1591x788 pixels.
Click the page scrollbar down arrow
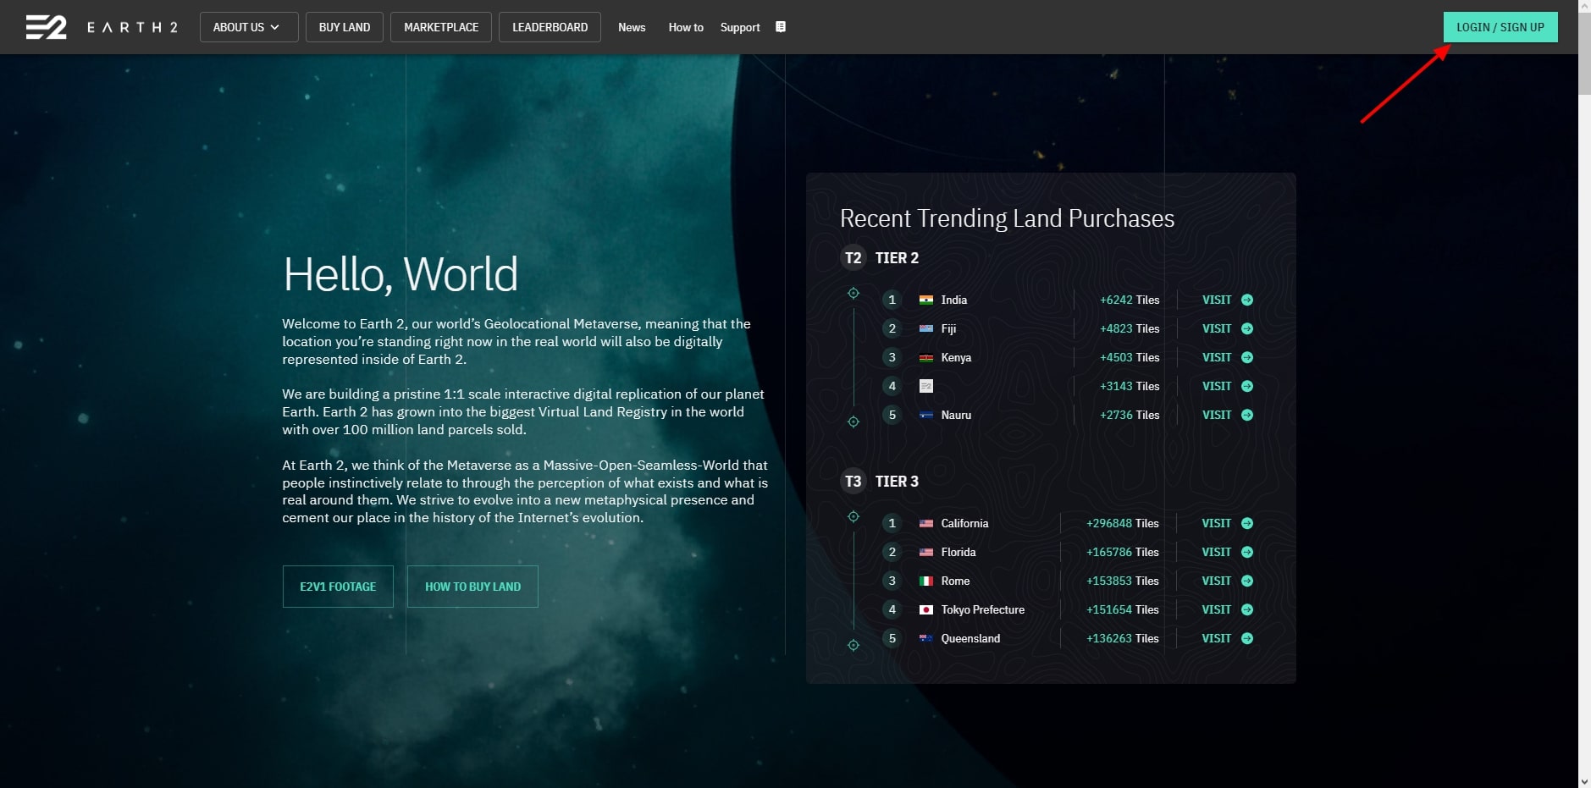pyautogui.click(x=1583, y=780)
